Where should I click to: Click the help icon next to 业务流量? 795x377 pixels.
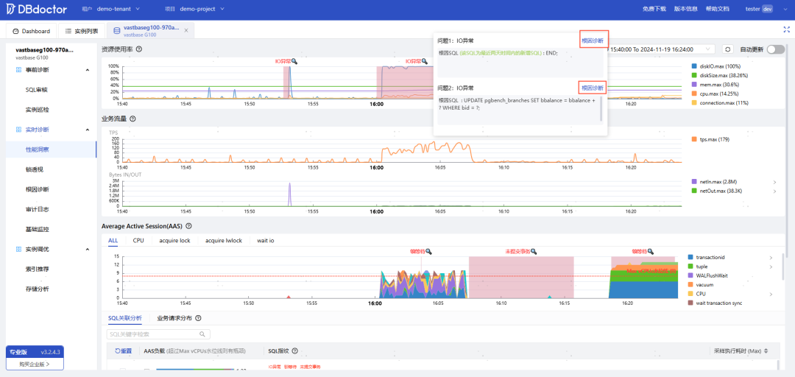132,119
